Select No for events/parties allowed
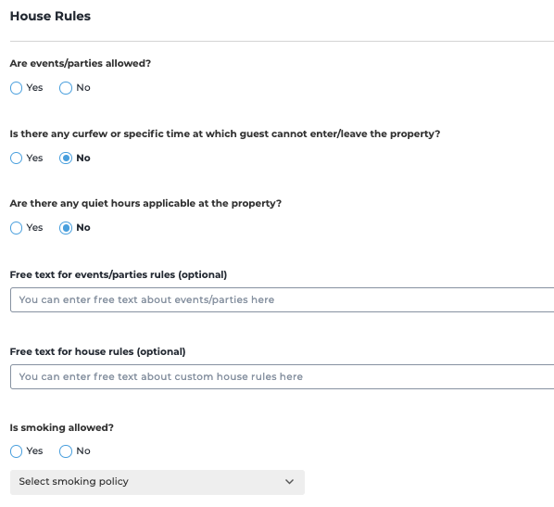554x507 pixels. (66, 88)
